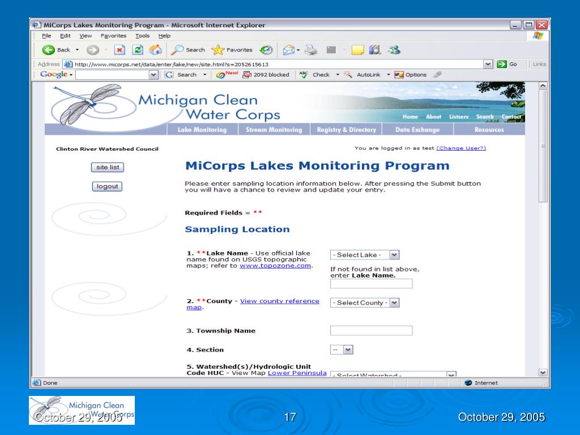The width and height of the screenshot is (580, 435).
Task: Open the Back button history arrow
Action: click(77, 50)
